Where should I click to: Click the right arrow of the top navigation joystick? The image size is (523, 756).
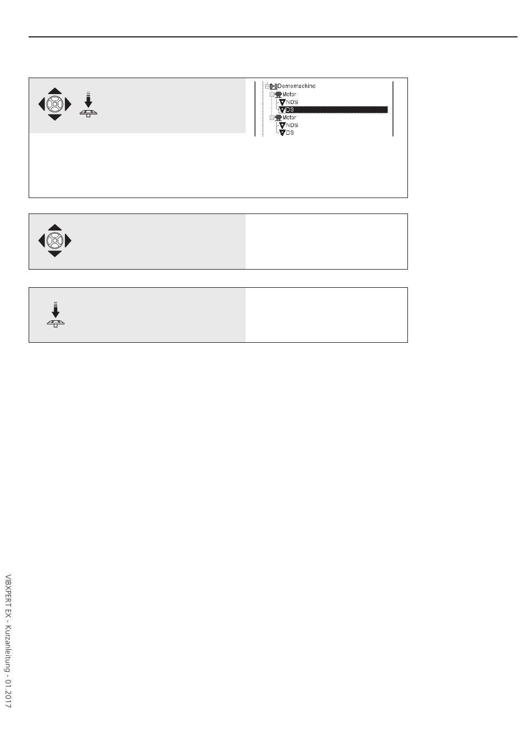(x=68, y=104)
